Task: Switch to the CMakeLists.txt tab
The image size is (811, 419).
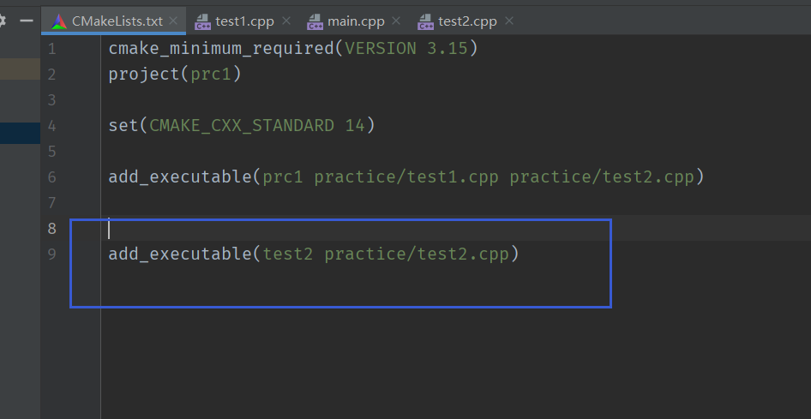Action: pyautogui.click(x=117, y=21)
